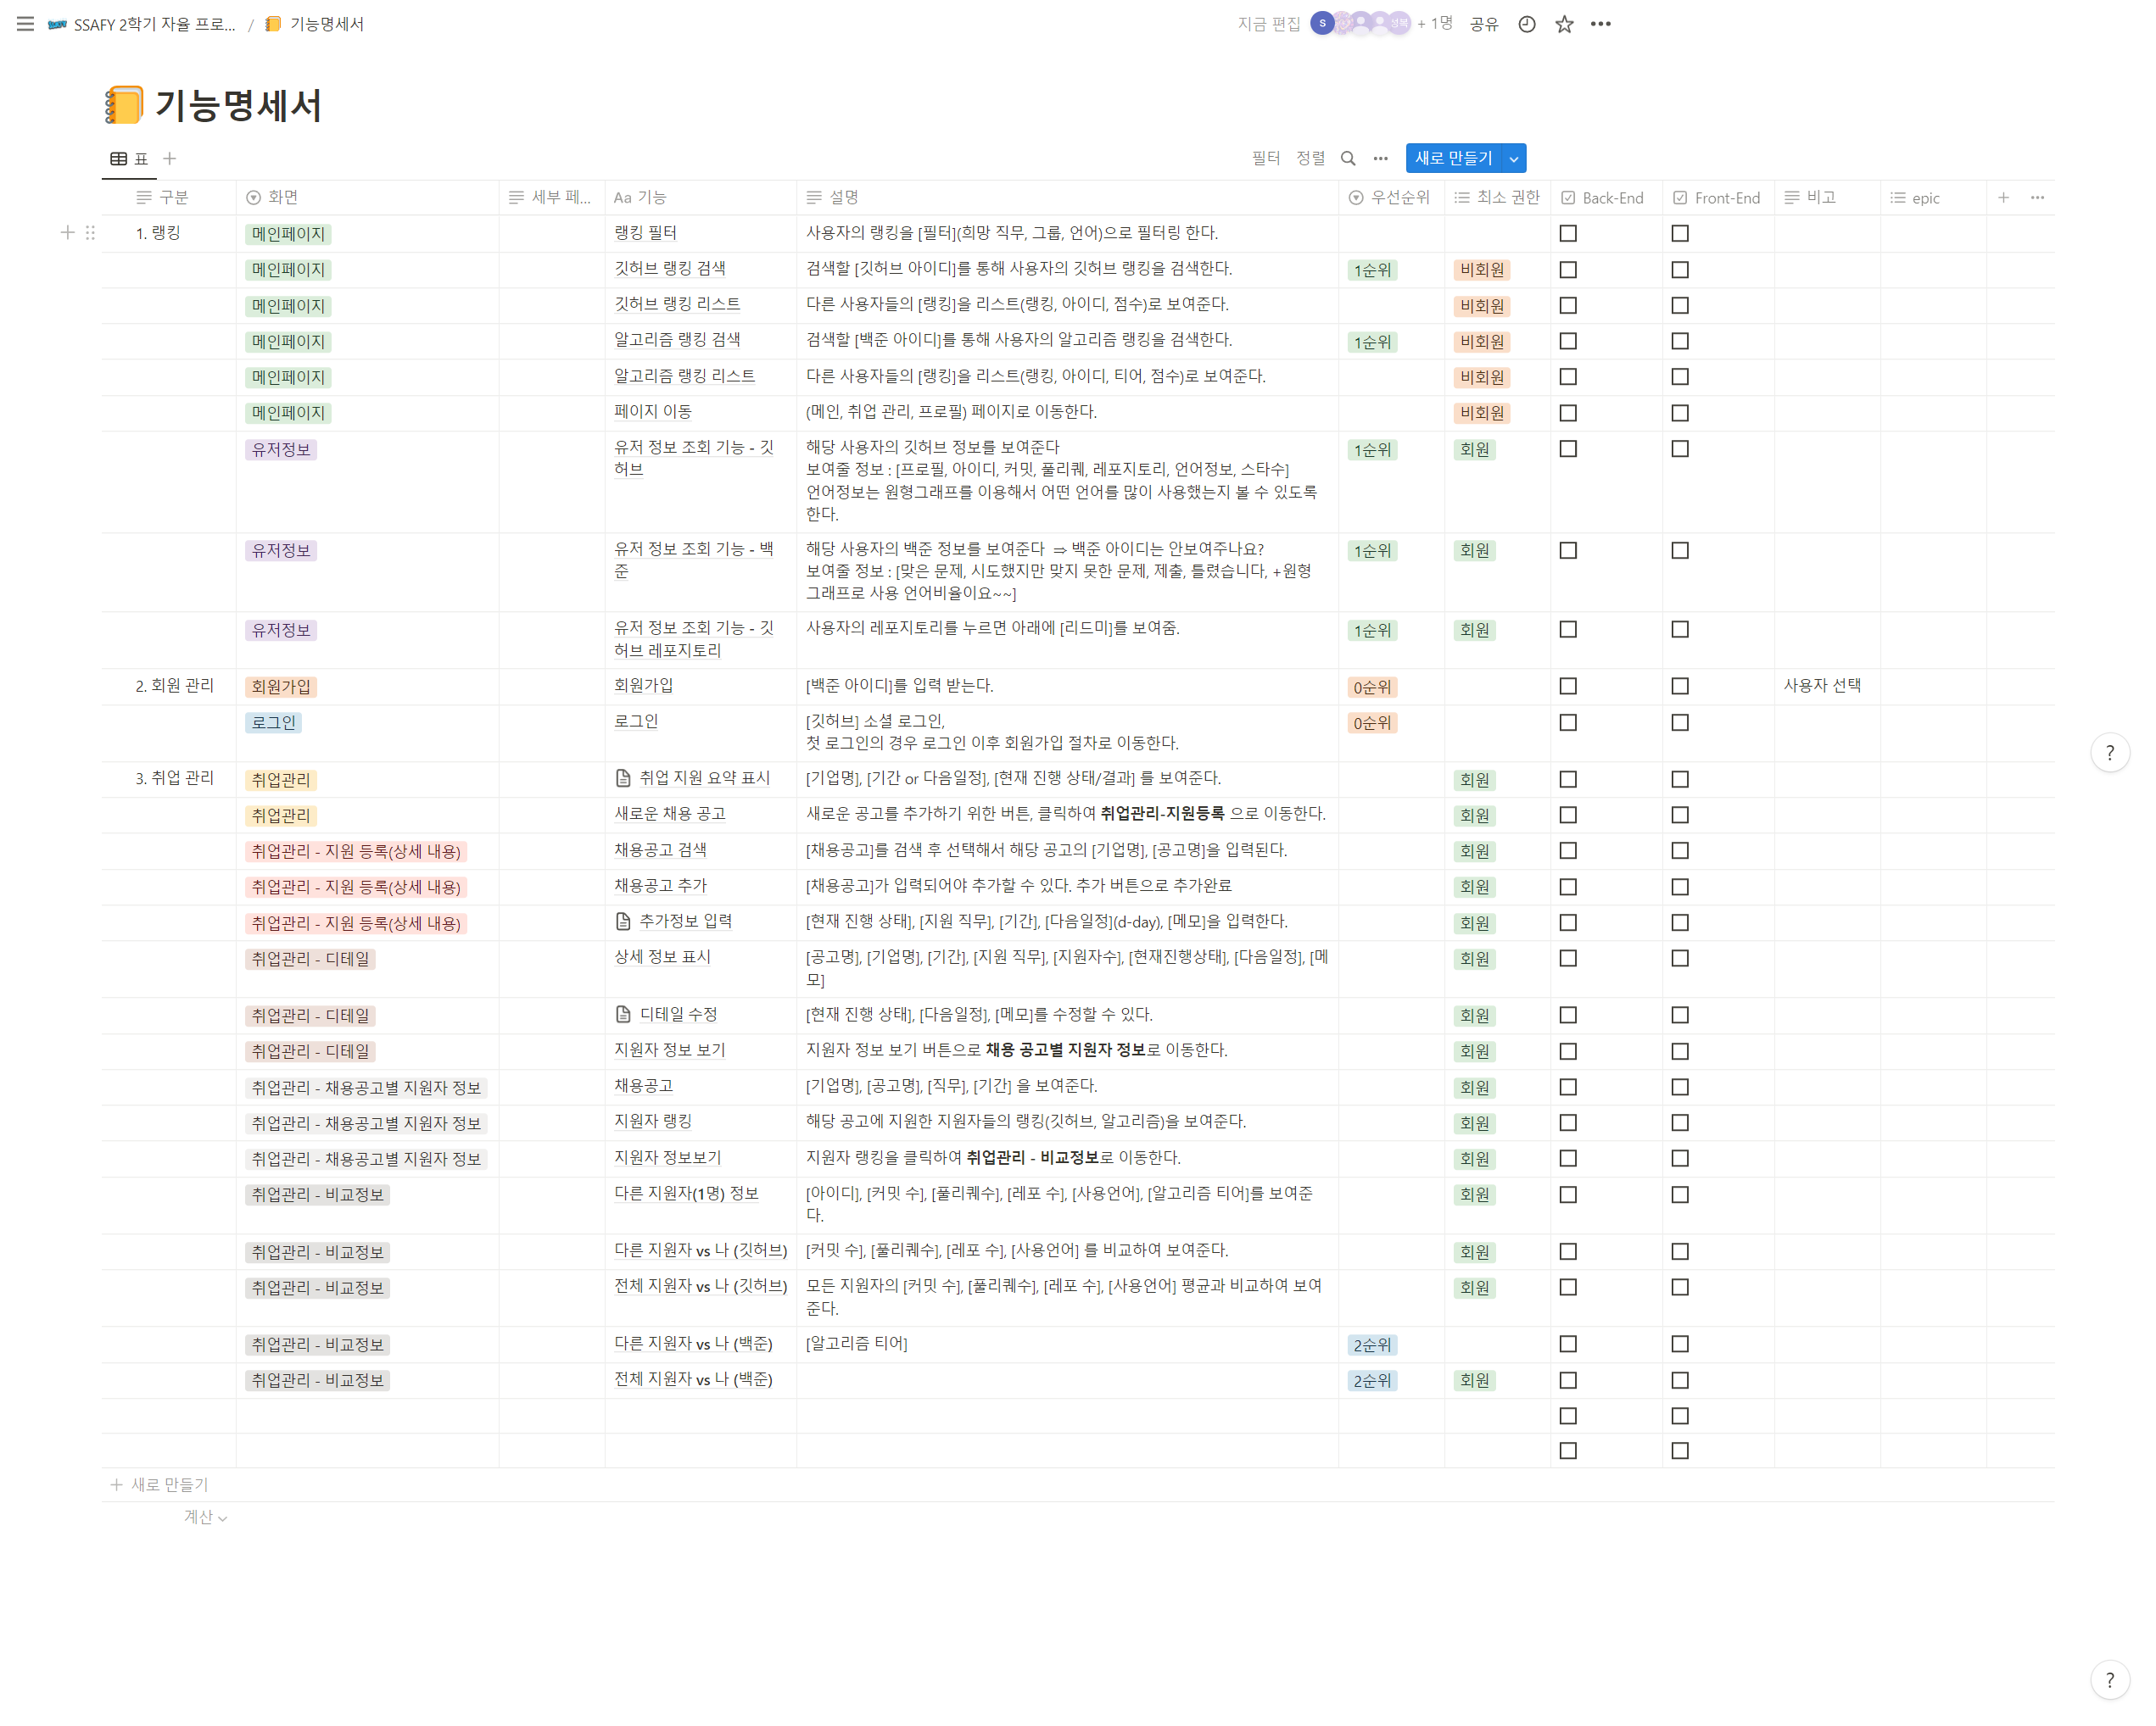Image resolution: width=2156 pixels, height=1726 pixels.
Task: Click + 새로 만들기 below the table
Action: 159,1484
